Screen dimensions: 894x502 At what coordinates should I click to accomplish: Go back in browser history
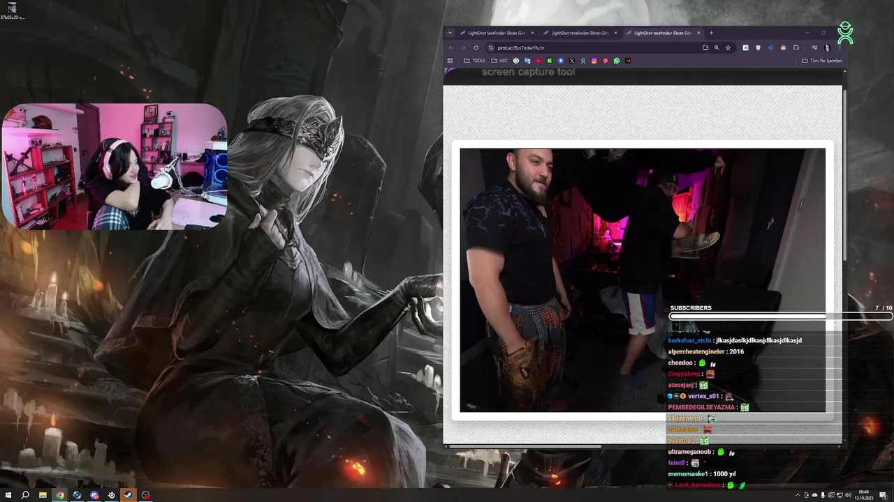(x=450, y=47)
